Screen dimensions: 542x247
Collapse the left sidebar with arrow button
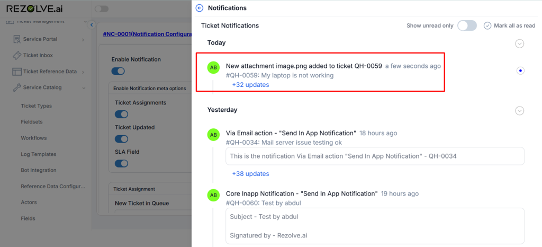point(91,25)
